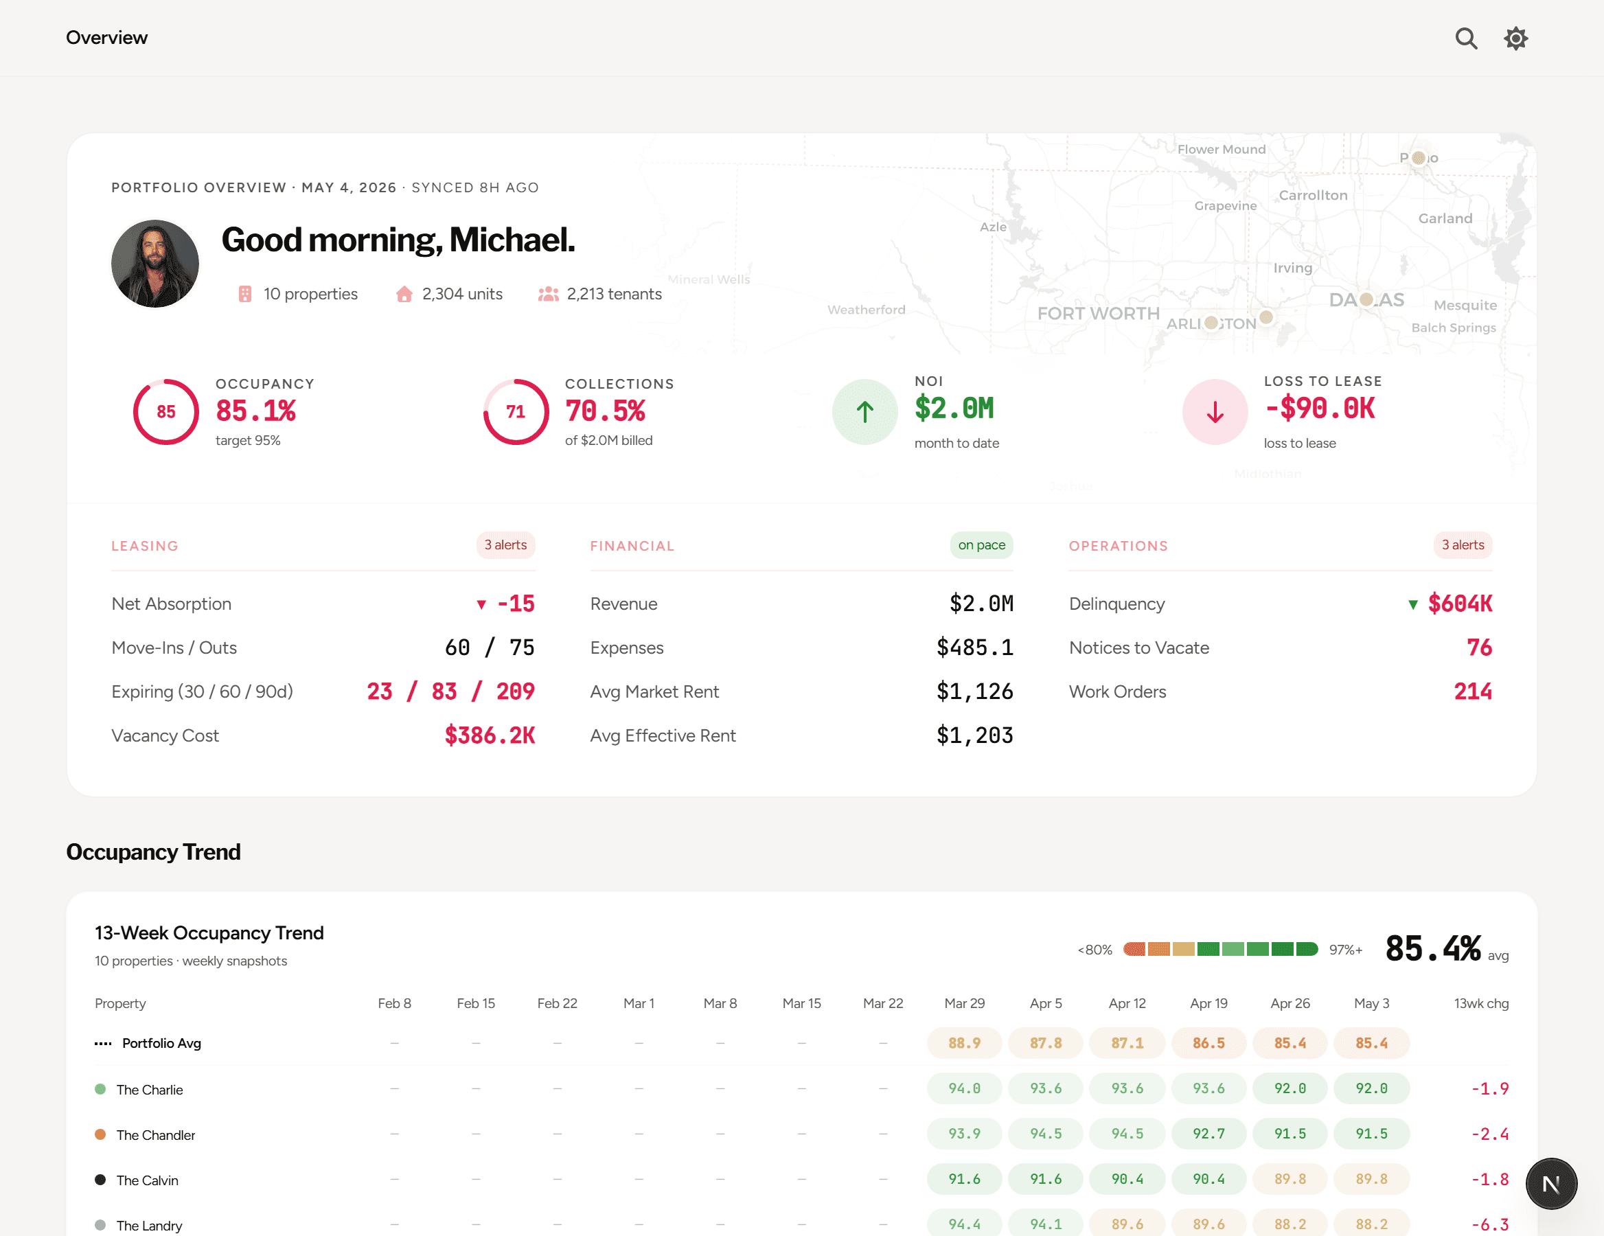Click the building icon beside 10 properties
This screenshot has height=1236, width=1604.
tap(245, 294)
